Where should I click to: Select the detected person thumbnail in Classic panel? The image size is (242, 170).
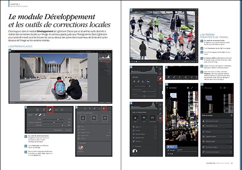[x=81, y=148]
